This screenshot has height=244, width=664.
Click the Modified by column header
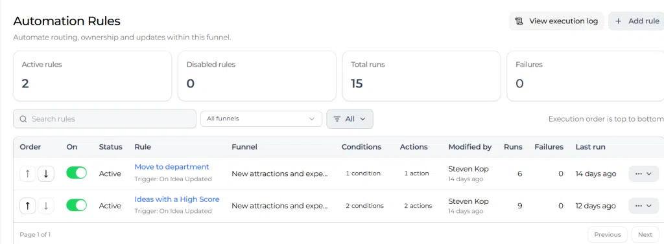(x=470, y=147)
